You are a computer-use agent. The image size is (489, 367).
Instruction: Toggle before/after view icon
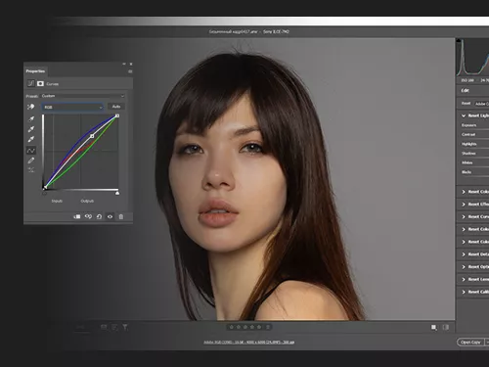(x=434, y=327)
